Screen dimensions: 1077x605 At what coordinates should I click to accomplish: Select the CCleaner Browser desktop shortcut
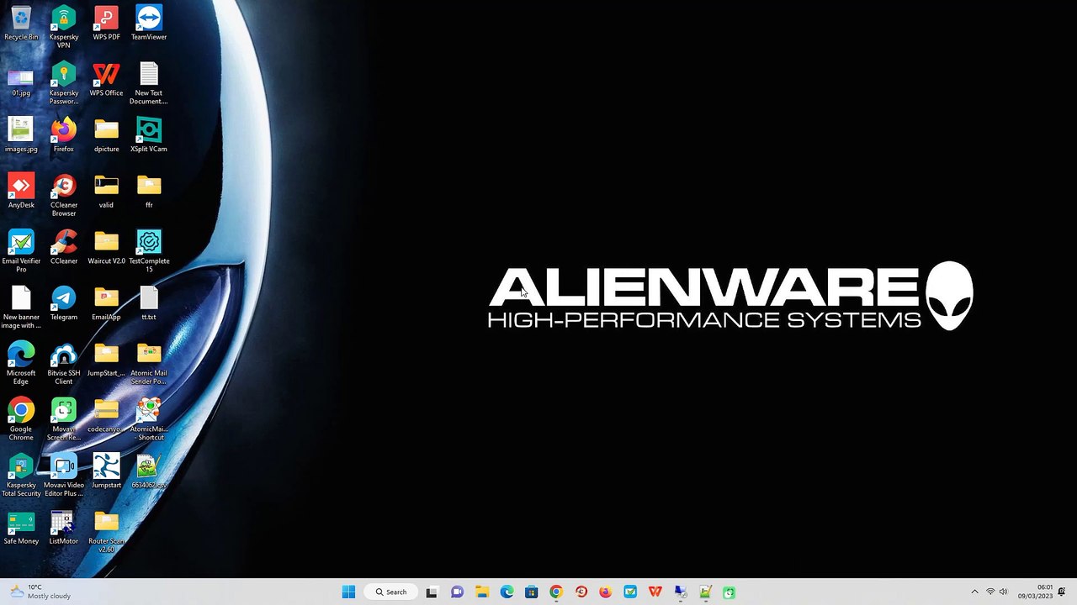(x=64, y=195)
